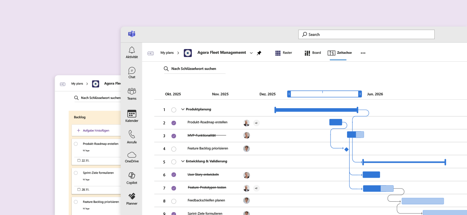Collapse the Produktplanung task group
The image size is (467, 215).
click(x=183, y=110)
